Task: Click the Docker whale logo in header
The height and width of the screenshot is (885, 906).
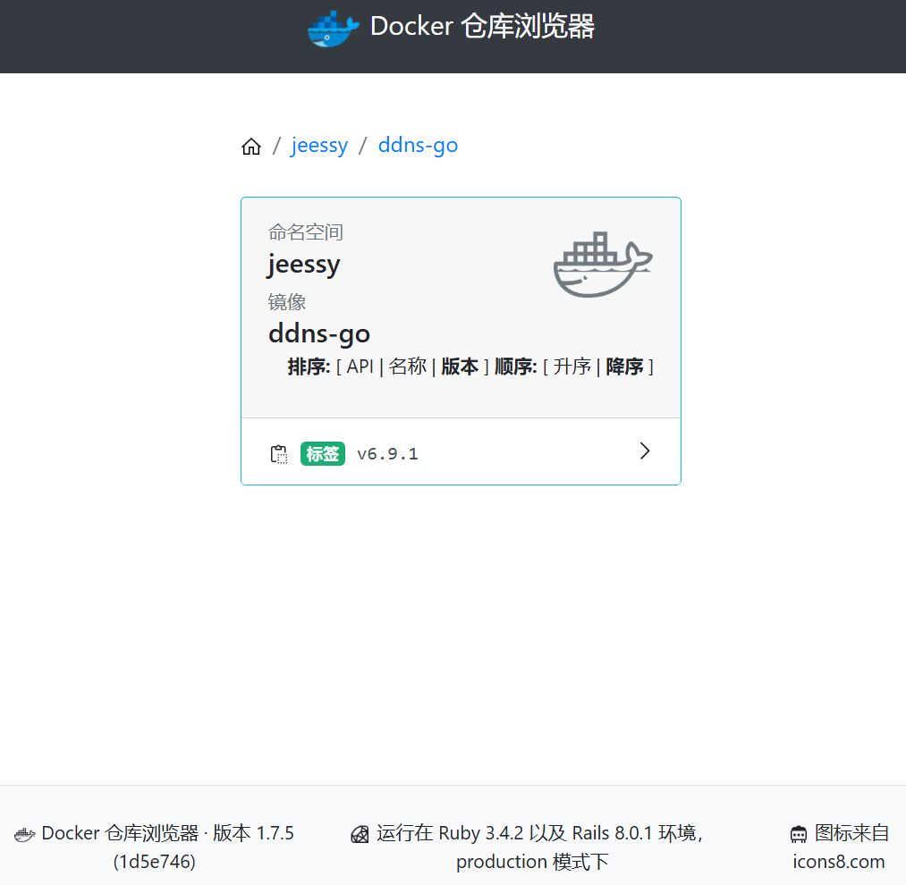Action: coord(334,28)
